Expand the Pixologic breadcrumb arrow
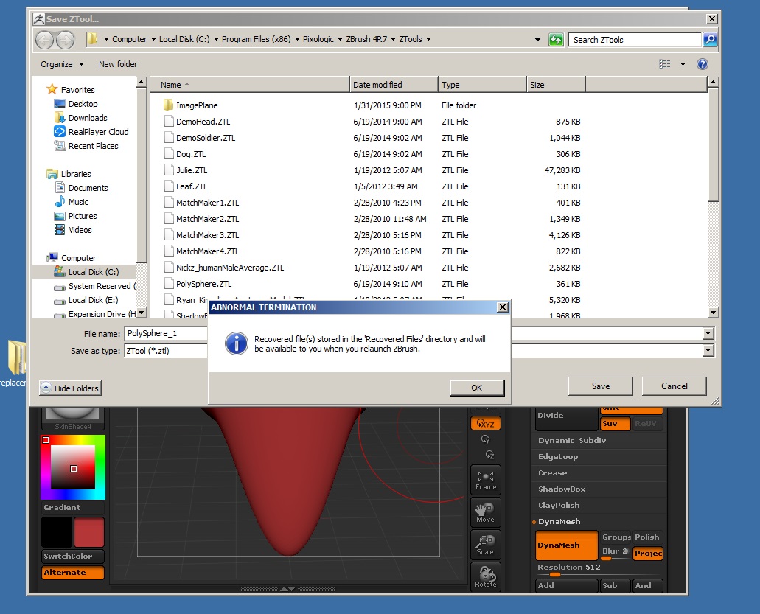The image size is (760, 614). click(x=340, y=39)
